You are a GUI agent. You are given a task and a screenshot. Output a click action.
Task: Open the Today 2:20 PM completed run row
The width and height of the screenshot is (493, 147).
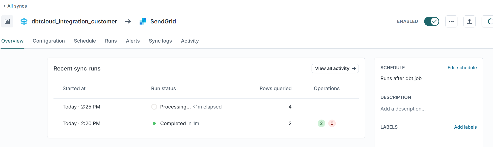pyautogui.click(x=206, y=123)
